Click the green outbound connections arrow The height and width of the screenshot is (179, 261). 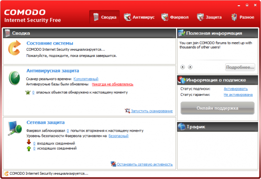29,149
